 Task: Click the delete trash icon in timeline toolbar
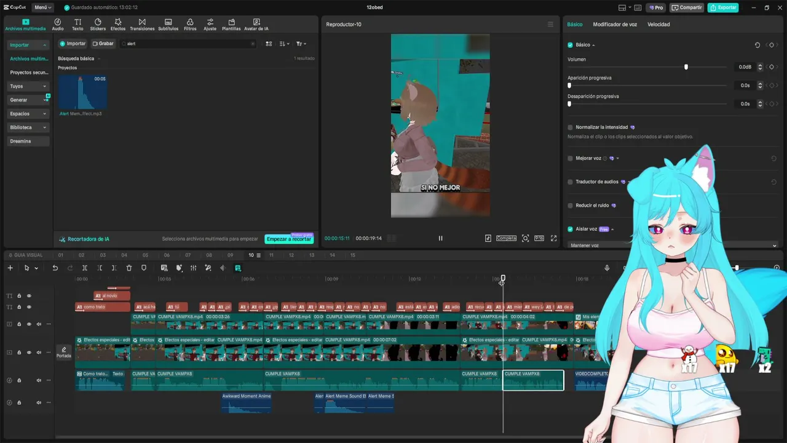pyautogui.click(x=129, y=268)
